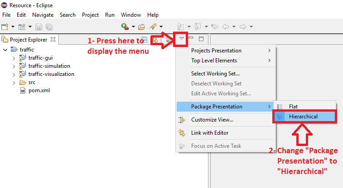Select the pom.xml file
The height and width of the screenshot is (188, 343).
tap(39, 90)
